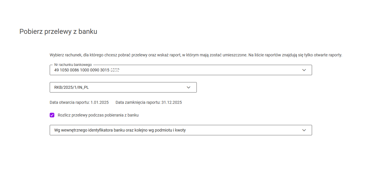Click the closing date value 31.12.2025
Image resolution: width=371 pixels, height=170 pixels.
tap(172, 102)
